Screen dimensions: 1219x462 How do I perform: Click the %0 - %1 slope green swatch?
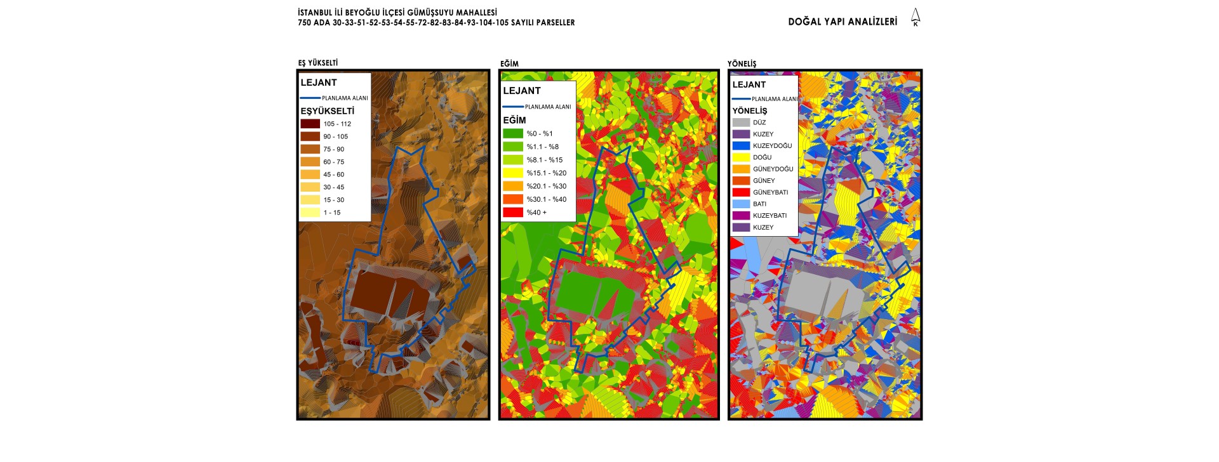[512, 133]
